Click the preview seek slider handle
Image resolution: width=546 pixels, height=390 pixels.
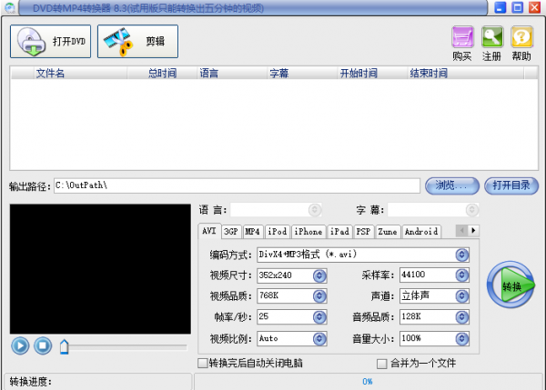(x=64, y=347)
